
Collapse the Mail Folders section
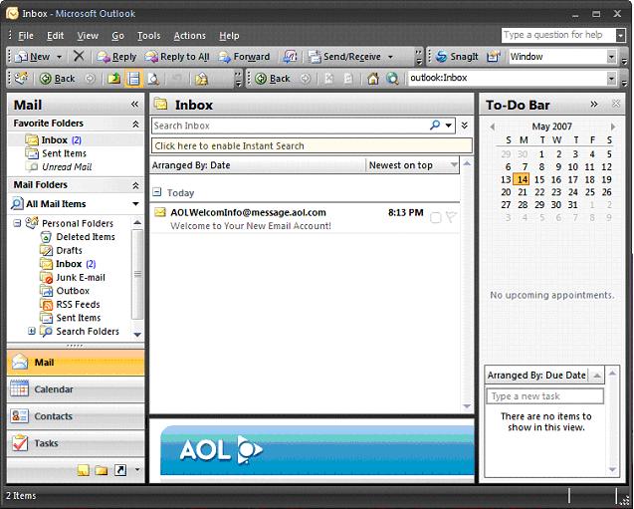point(135,185)
